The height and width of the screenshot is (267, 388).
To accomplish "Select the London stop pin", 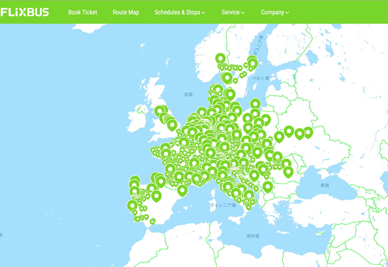I will point(172,125).
